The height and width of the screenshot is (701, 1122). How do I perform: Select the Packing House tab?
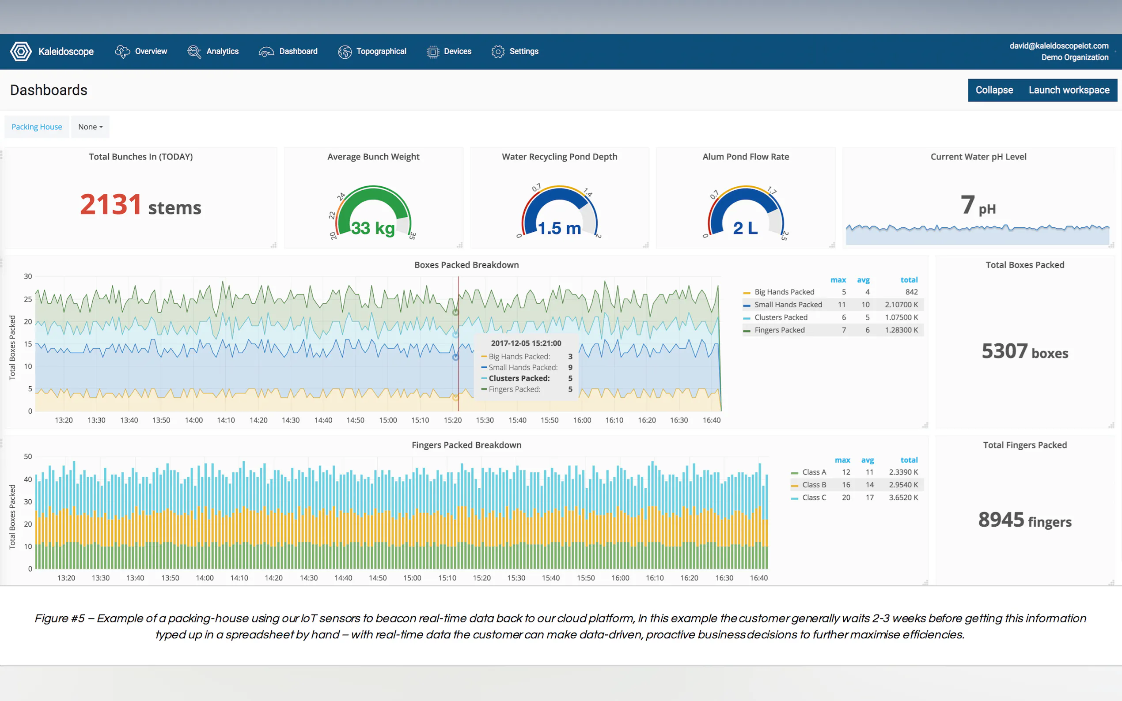(37, 127)
